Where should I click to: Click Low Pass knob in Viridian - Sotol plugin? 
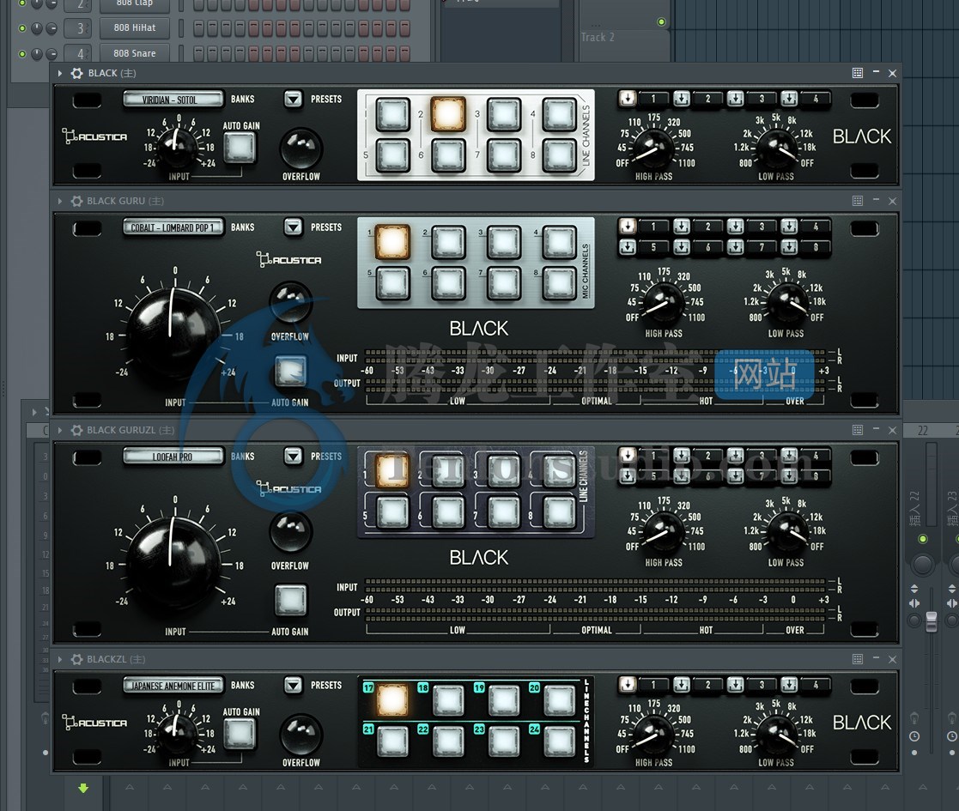(777, 148)
